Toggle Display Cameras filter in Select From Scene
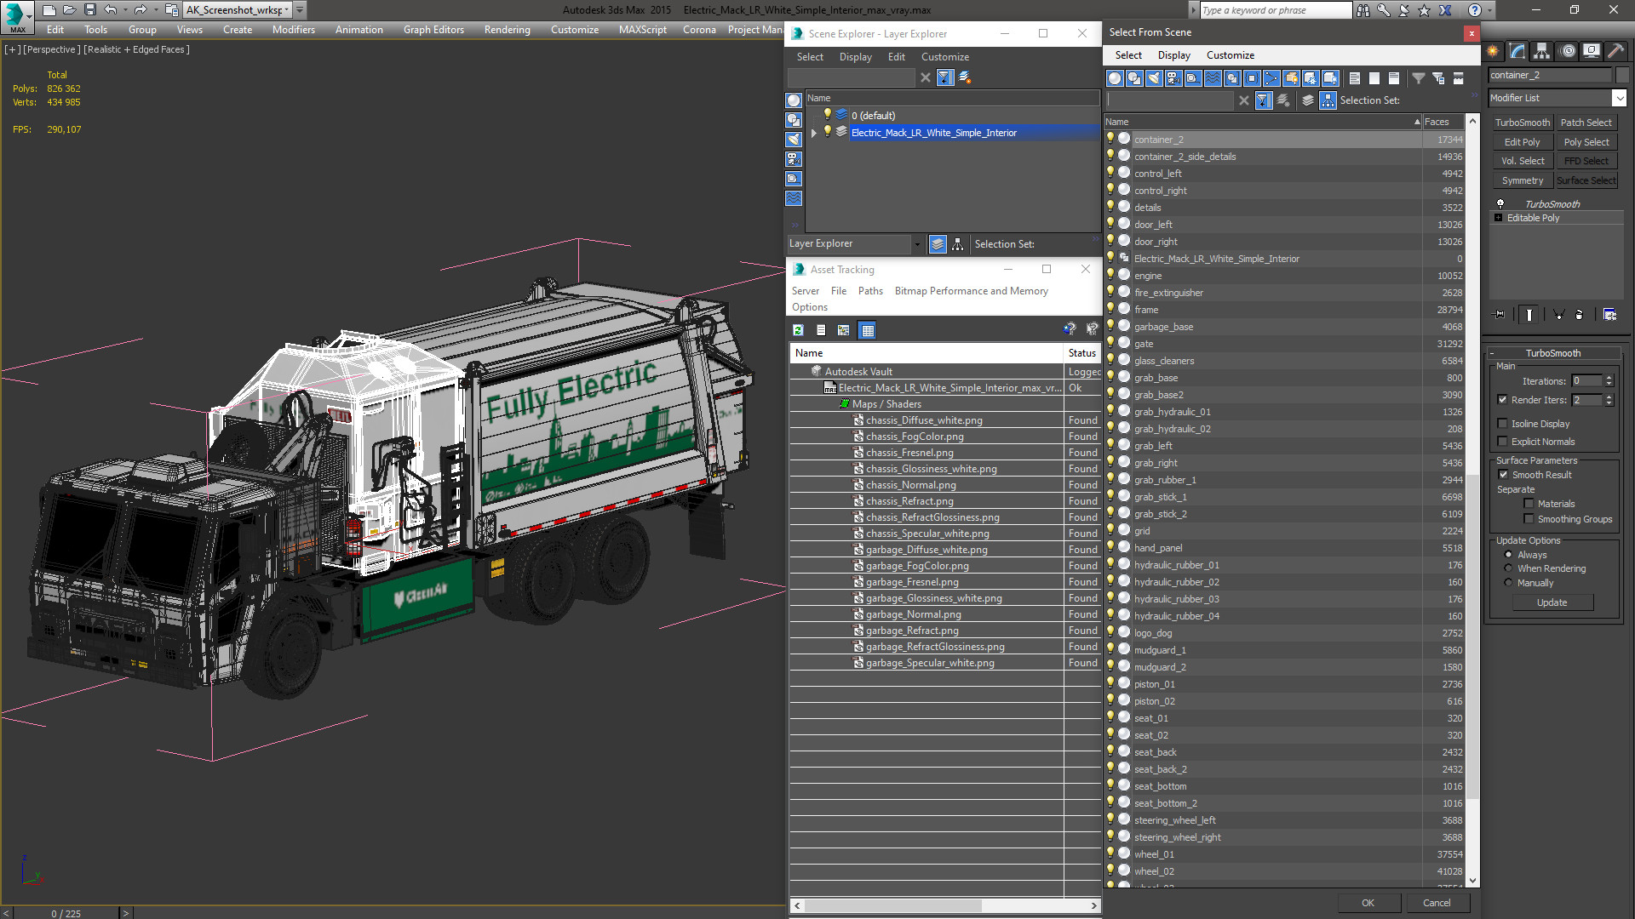 pos(1173,78)
